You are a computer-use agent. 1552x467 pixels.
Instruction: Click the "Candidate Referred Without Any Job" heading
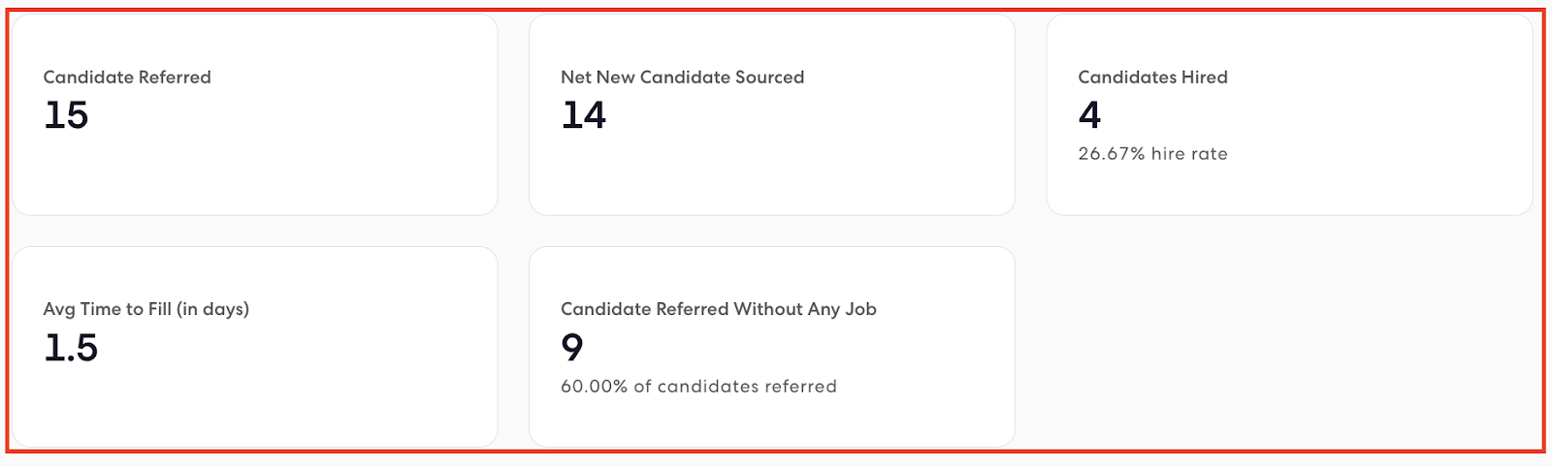[718, 309]
